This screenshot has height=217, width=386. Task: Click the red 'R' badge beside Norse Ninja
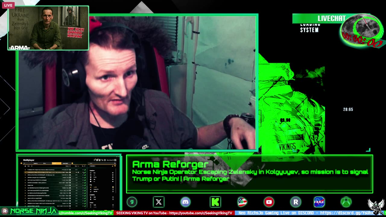coord(5,211)
